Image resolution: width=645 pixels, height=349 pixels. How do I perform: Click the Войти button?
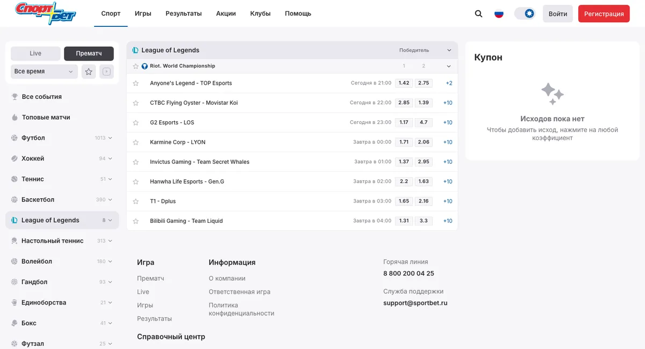(x=558, y=13)
